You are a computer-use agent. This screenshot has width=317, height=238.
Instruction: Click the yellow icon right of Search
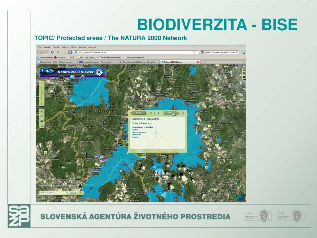click(x=81, y=193)
